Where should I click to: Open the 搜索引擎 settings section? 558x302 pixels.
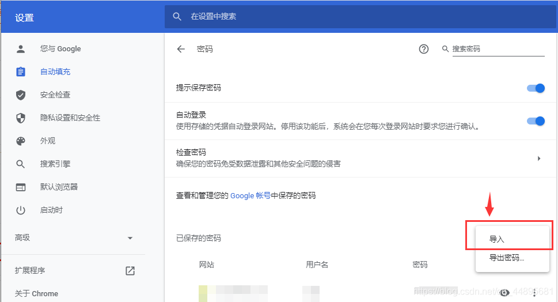pos(55,164)
